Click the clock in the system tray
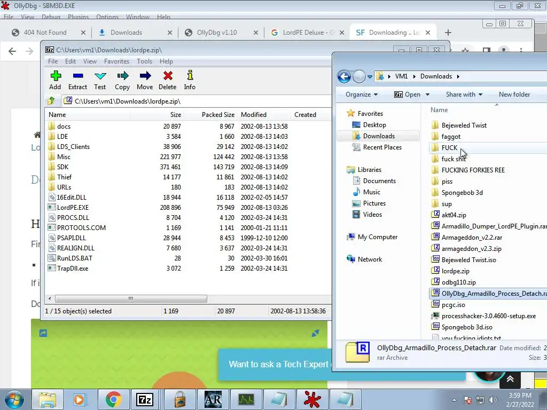547x410 pixels. (x=520, y=399)
